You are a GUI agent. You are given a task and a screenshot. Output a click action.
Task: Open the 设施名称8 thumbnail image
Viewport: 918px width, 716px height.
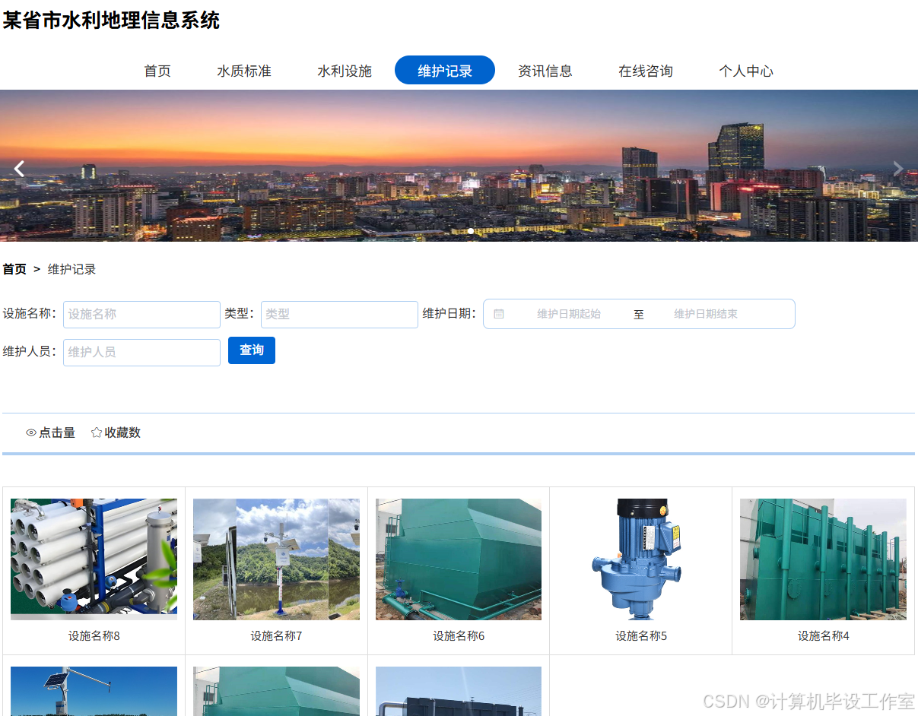click(94, 559)
